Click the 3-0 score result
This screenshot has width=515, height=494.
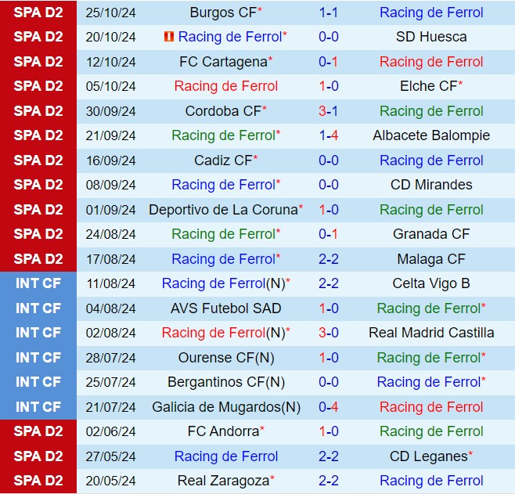point(328,333)
